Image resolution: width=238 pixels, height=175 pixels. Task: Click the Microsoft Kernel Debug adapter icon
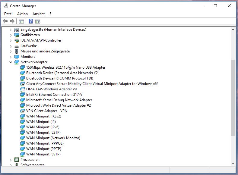pyautogui.click(x=22, y=100)
